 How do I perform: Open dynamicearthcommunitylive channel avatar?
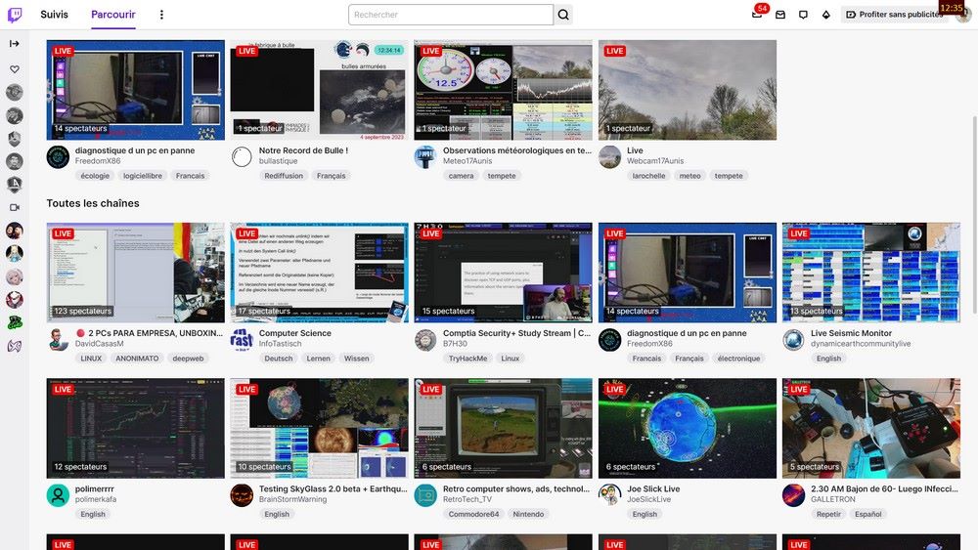tap(794, 339)
